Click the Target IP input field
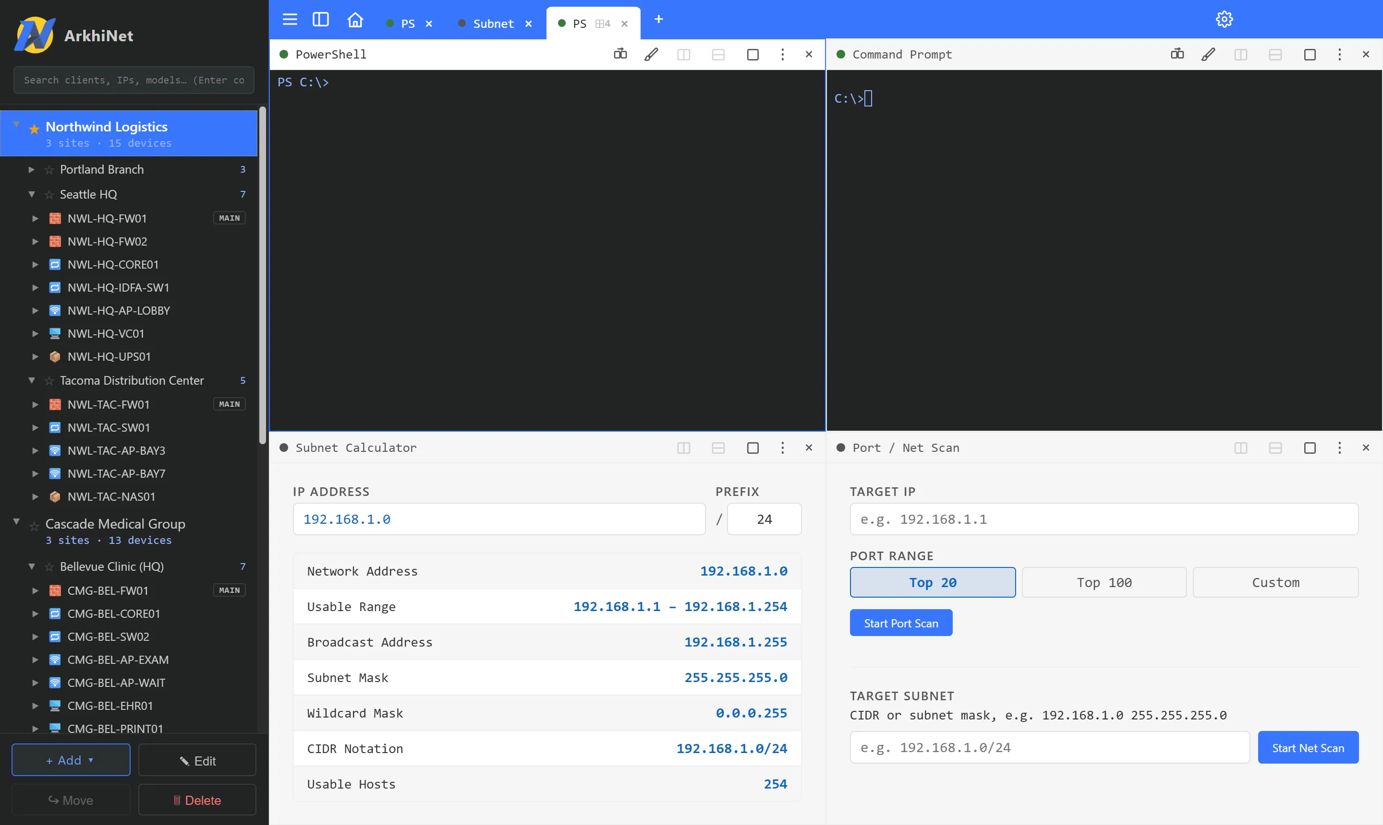Image resolution: width=1383 pixels, height=825 pixels. click(x=1104, y=519)
